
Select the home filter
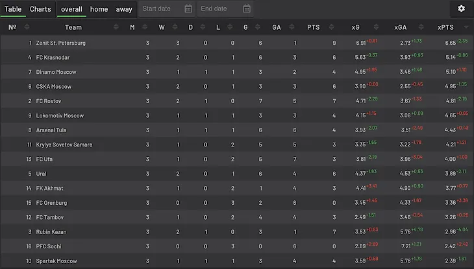click(x=99, y=9)
